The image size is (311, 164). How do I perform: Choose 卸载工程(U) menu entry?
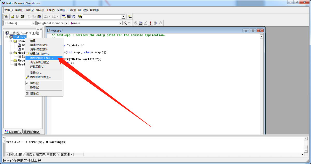[x=44, y=67]
